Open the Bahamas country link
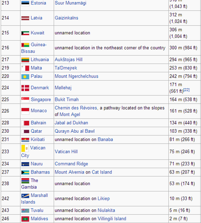 [x=40, y=172]
